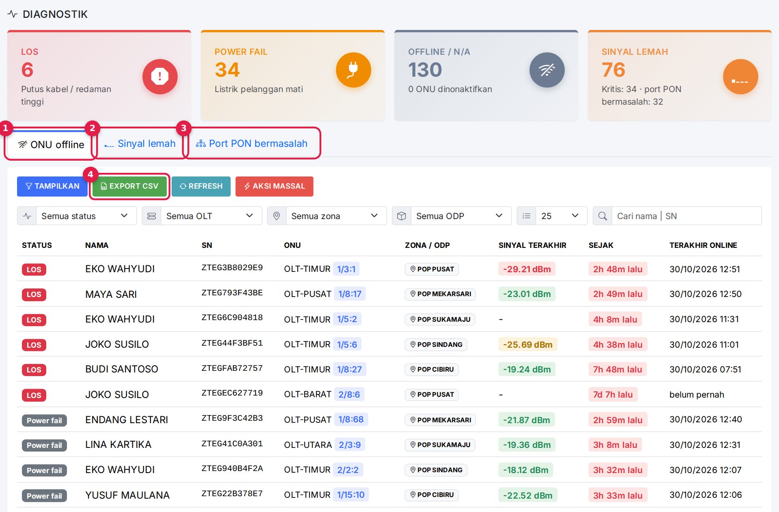Click POP CIBIRU badge in BUDI SANTOSO row
Screen dimensions: 779x512
click(x=432, y=370)
